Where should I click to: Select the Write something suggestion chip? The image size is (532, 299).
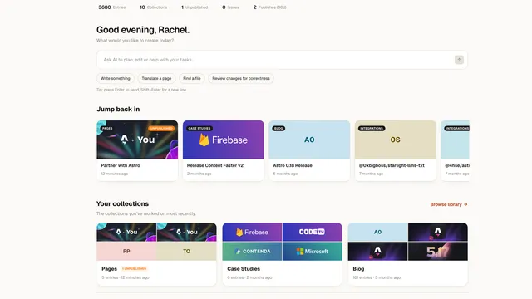[x=116, y=78]
